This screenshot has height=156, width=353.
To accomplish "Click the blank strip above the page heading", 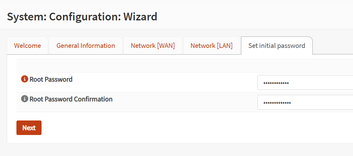I will [176, 3].
